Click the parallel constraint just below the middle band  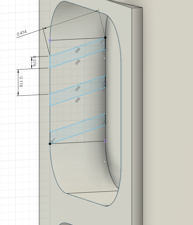78,100
